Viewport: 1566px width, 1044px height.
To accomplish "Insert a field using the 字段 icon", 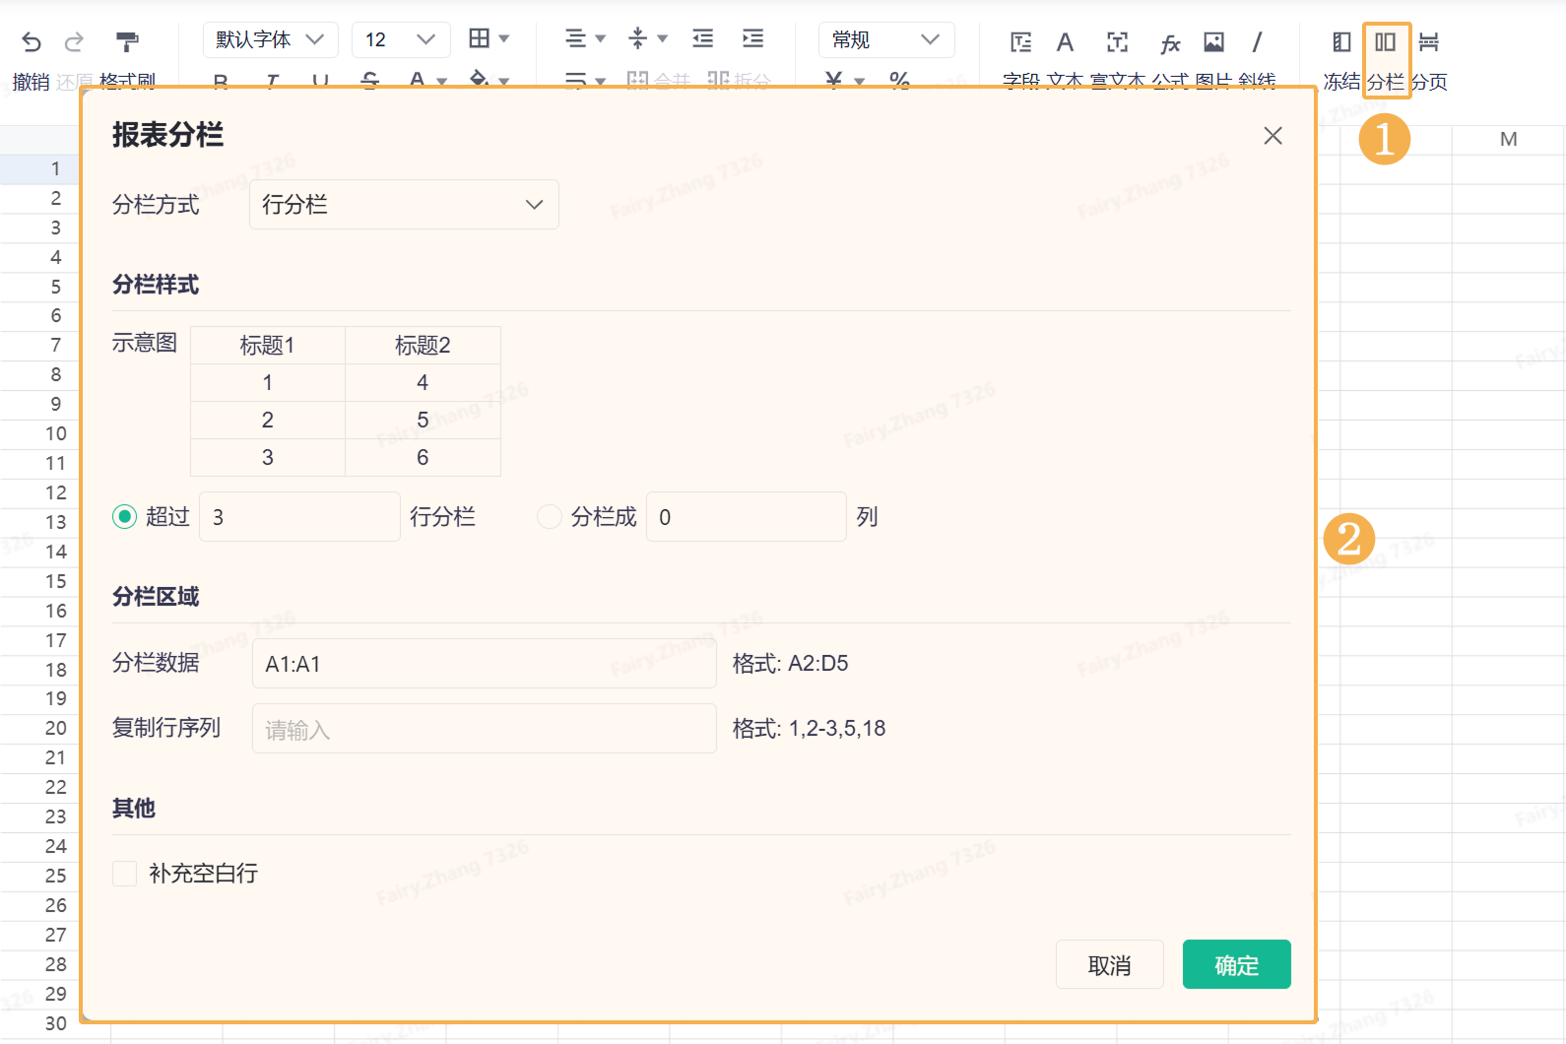I will [x=1021, y=42].
